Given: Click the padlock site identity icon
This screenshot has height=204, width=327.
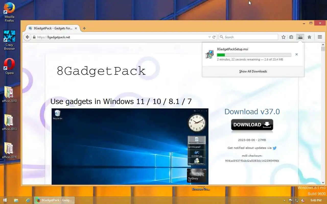Looking at the screenshot, I should tap(34, 37).
